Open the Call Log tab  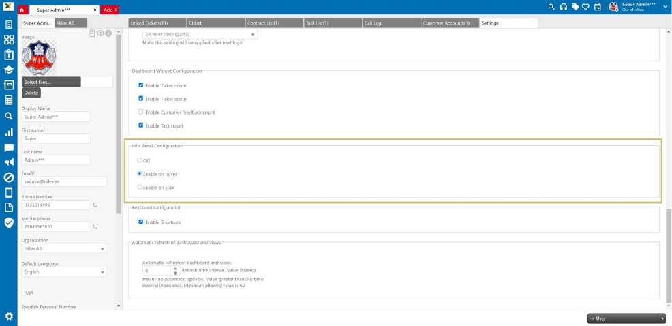pyautogui.click(x=391, y=23)
